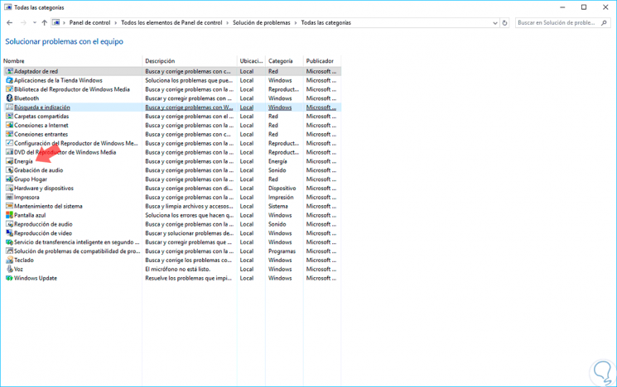Click the Teclado troubleshooter icon
The image size is (617, 387).
pyautogui.click(x=9, y=260)
